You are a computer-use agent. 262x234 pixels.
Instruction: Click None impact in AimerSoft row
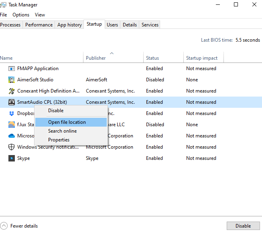[x=192, y=80]
